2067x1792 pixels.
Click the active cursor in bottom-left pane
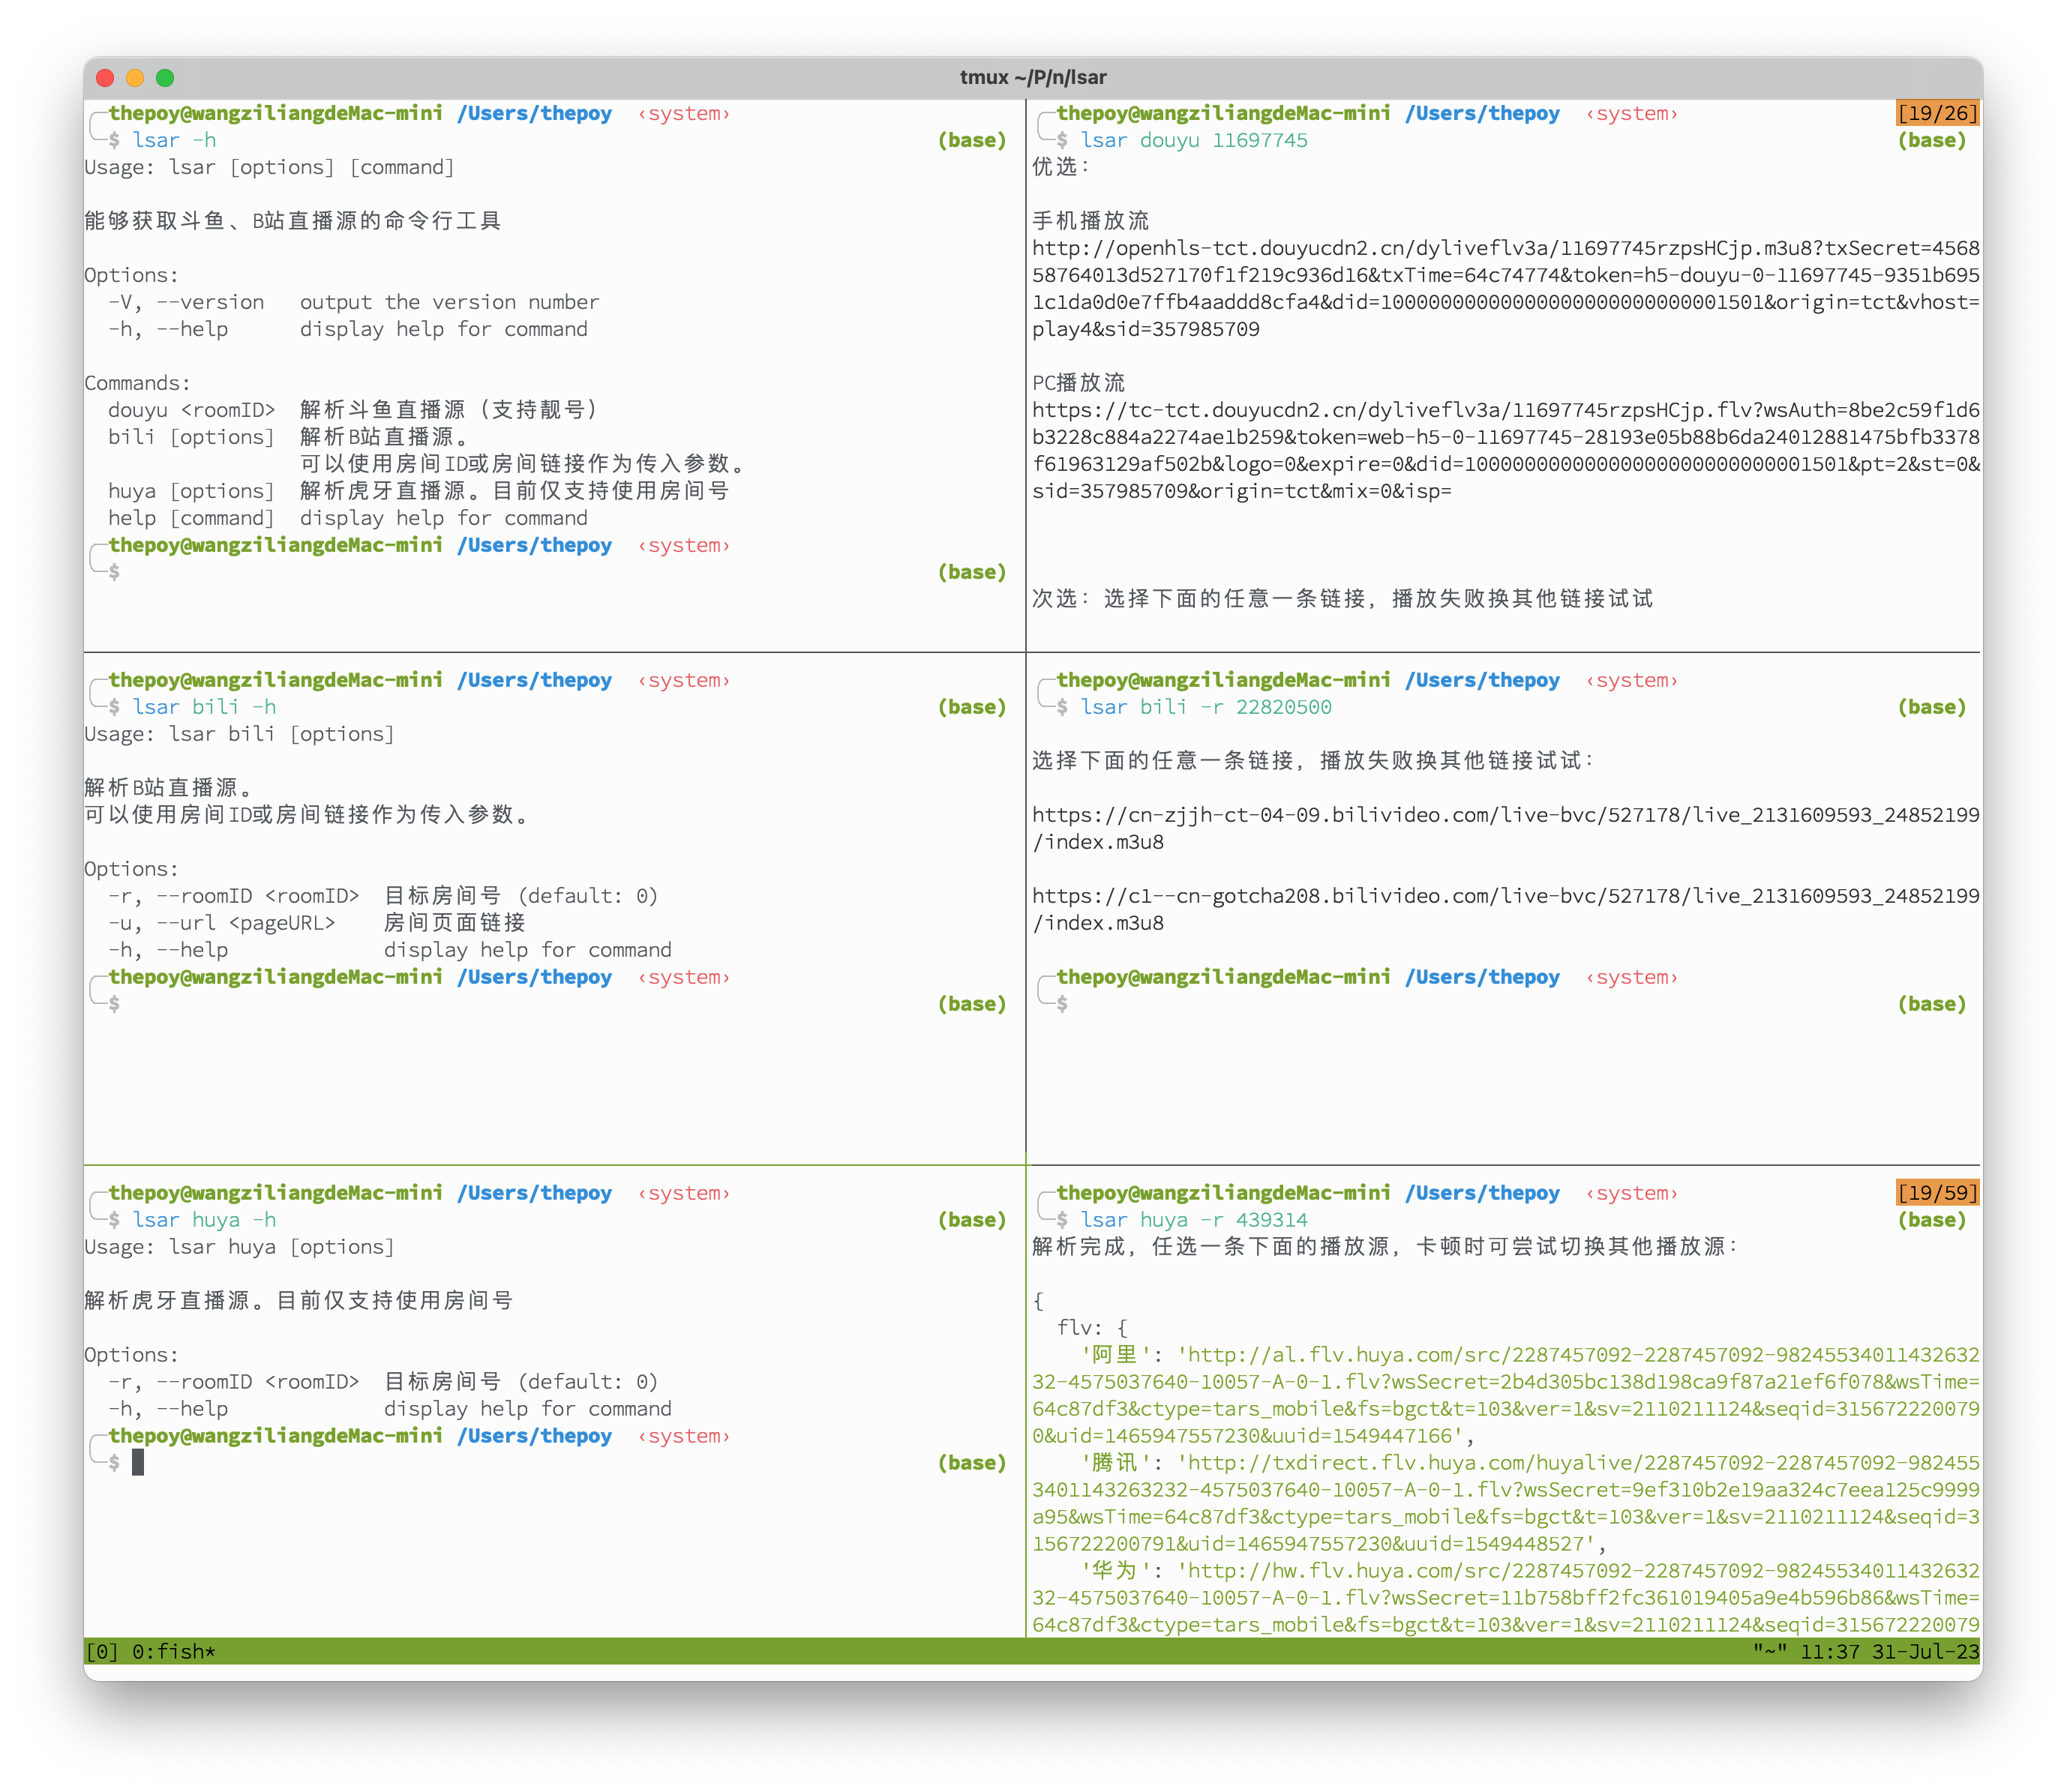[138, 1462]
